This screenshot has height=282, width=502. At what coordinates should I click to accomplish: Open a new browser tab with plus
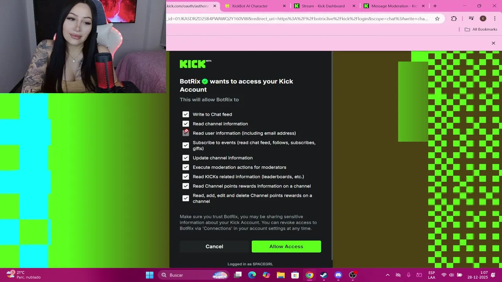tap(435, 6)
